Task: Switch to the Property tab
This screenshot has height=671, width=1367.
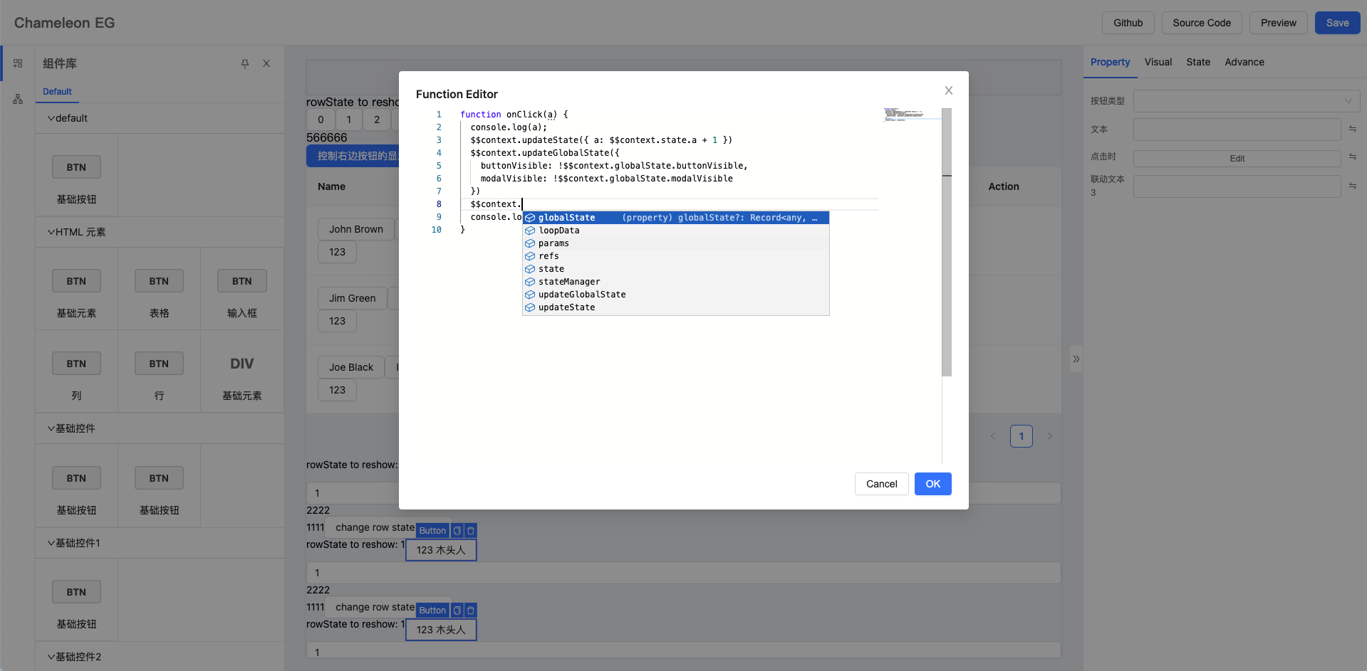Action: pos(1110,62)
